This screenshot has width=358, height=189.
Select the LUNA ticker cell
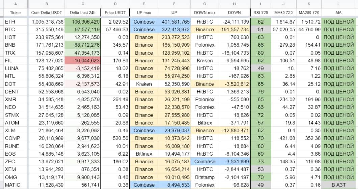[15, 68]
